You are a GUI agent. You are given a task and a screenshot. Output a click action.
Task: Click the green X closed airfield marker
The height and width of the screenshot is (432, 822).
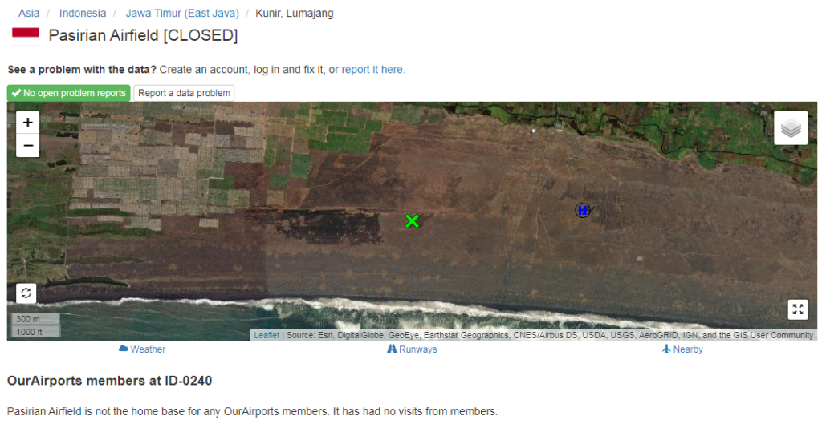tap(413, 221)
